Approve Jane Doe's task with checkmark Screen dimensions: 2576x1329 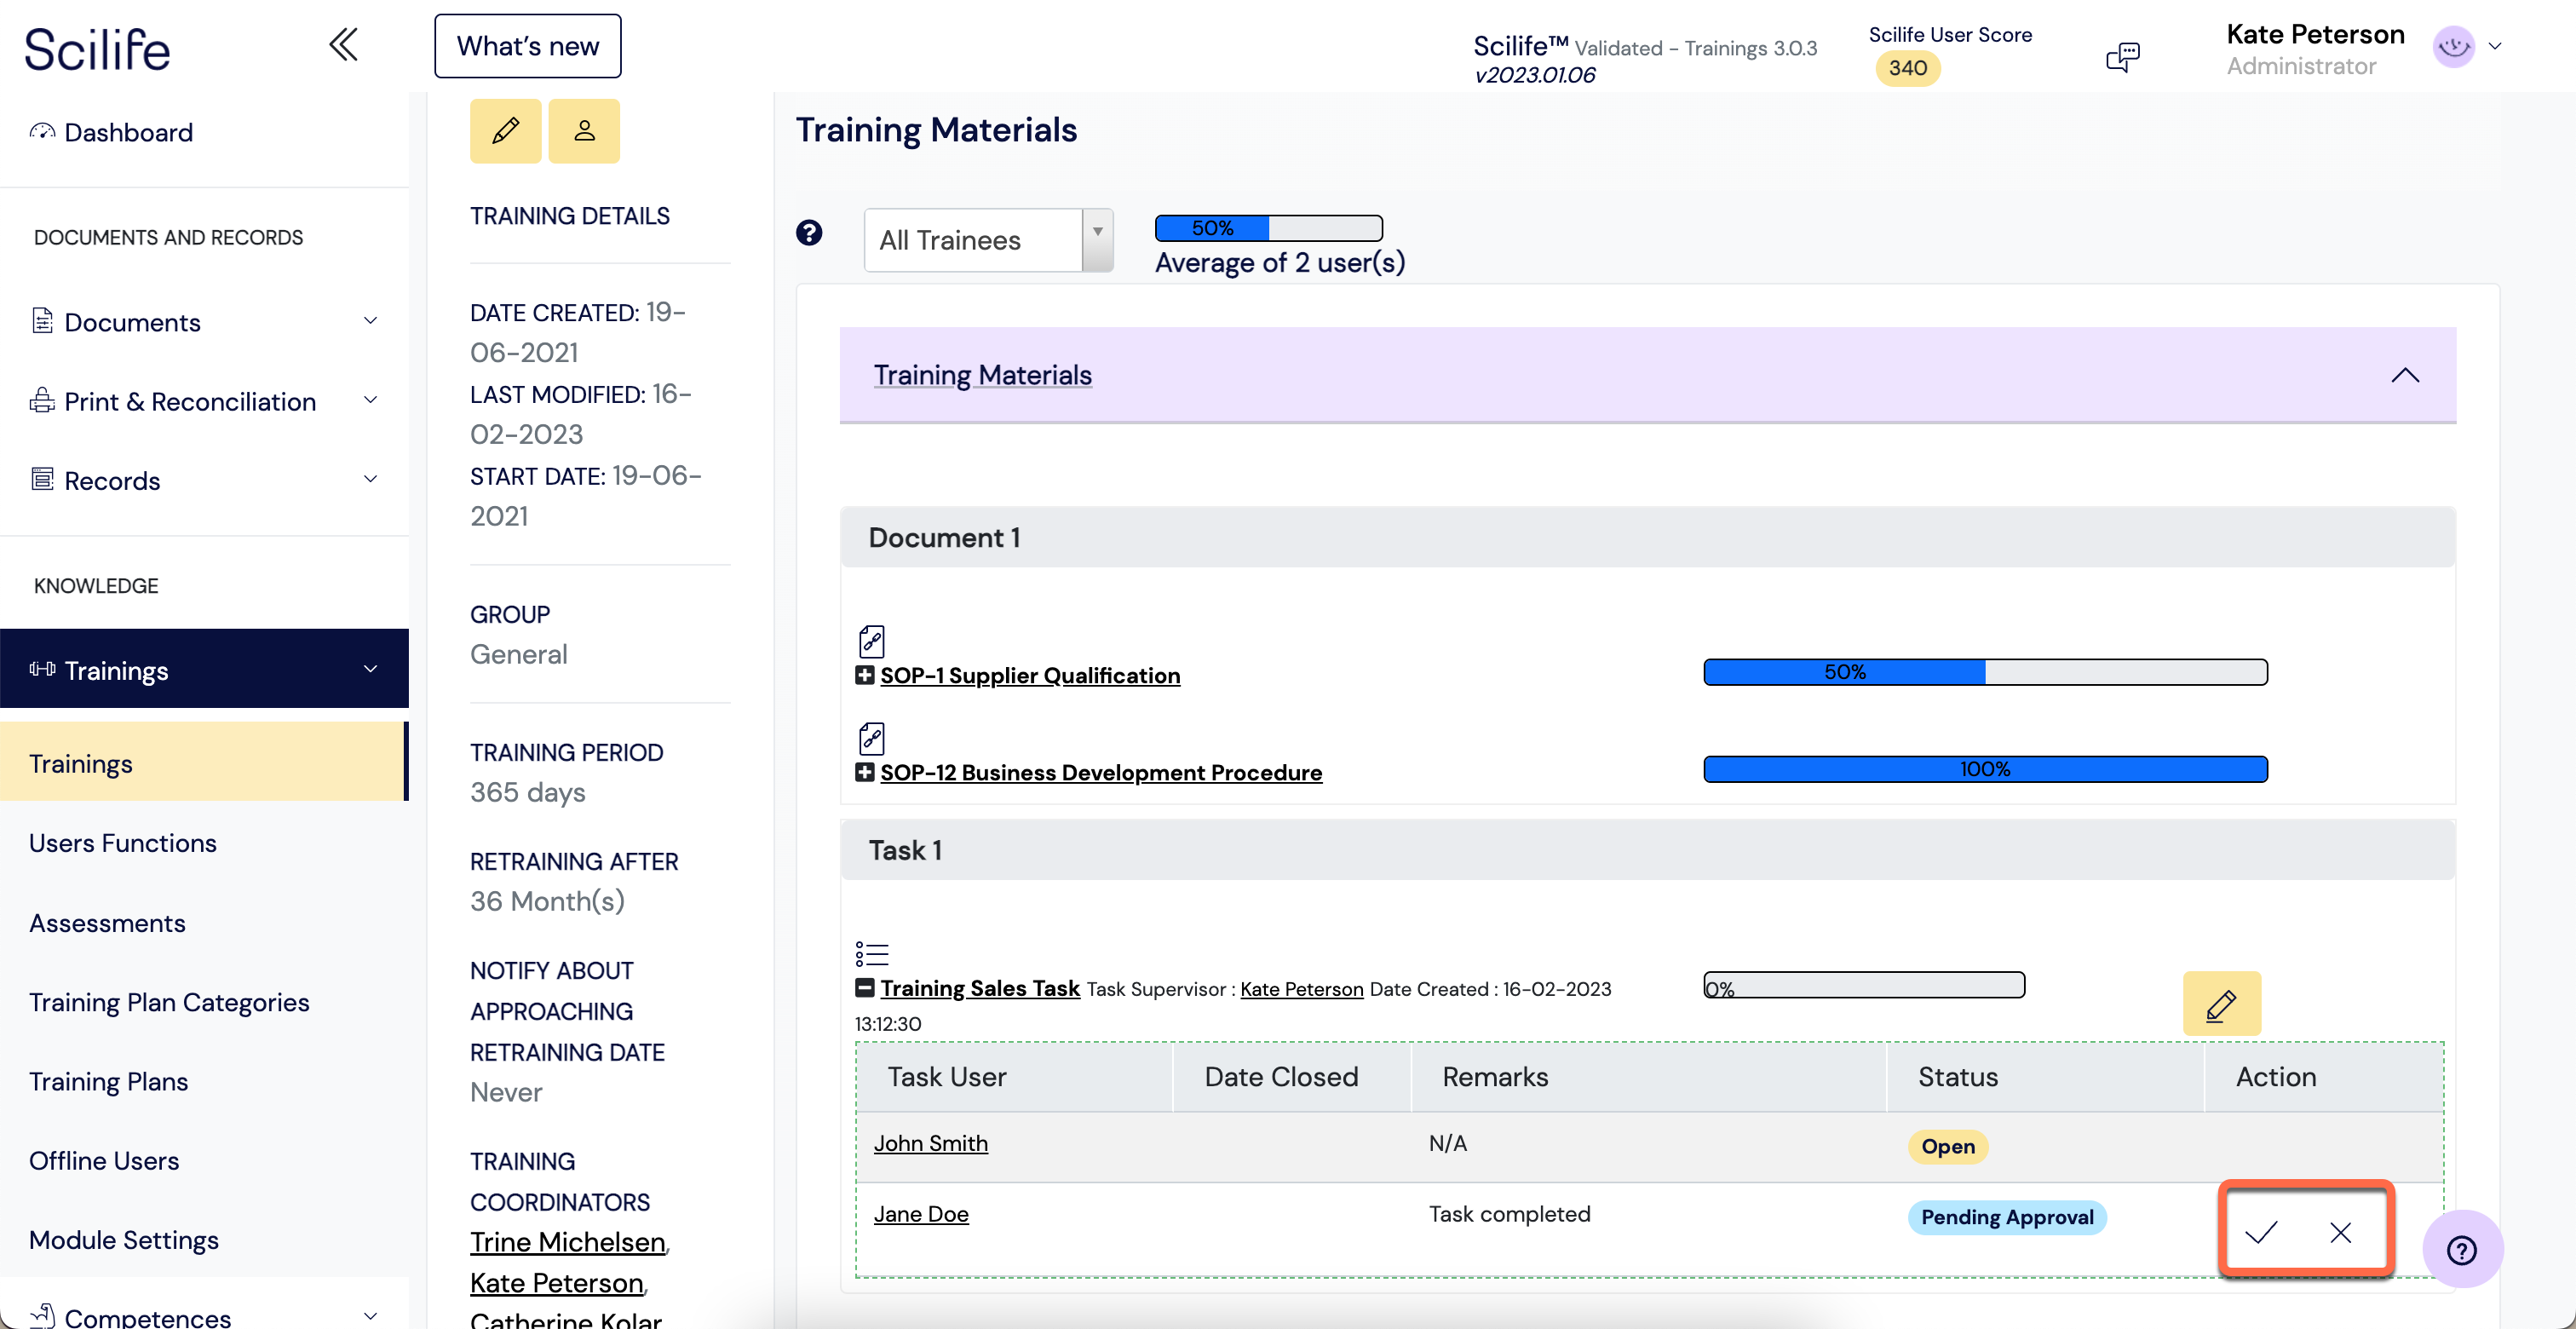2260,1232
